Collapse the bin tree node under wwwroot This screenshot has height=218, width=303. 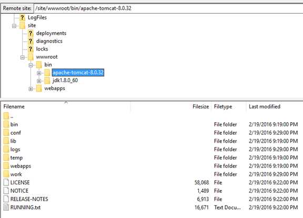pyautogui.click(x=31, y=65)
